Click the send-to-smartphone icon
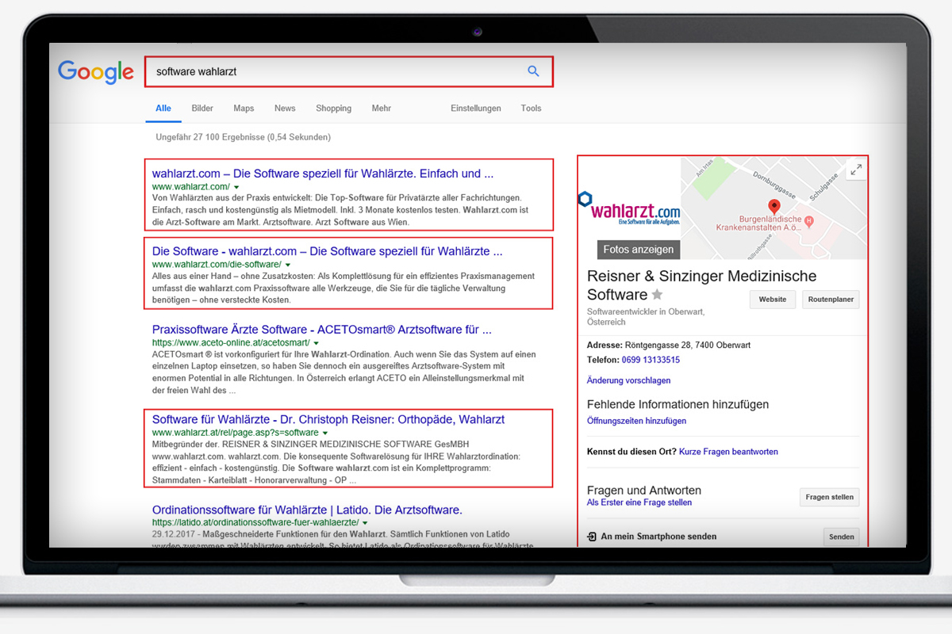Image resolution: width=952 pixels, height=634 pixels. (x=592, y=537)
